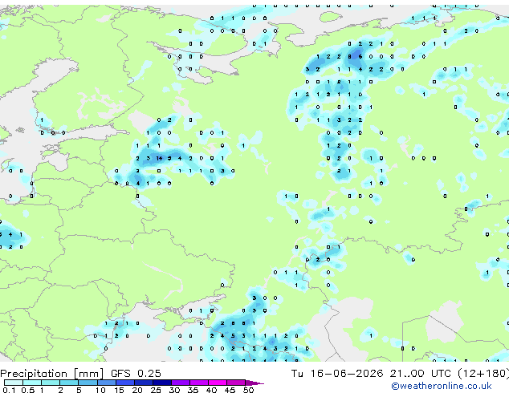Viewport: 509px width, 393px height.
Task: Click the "45" legend scale label
Action: 230,390
